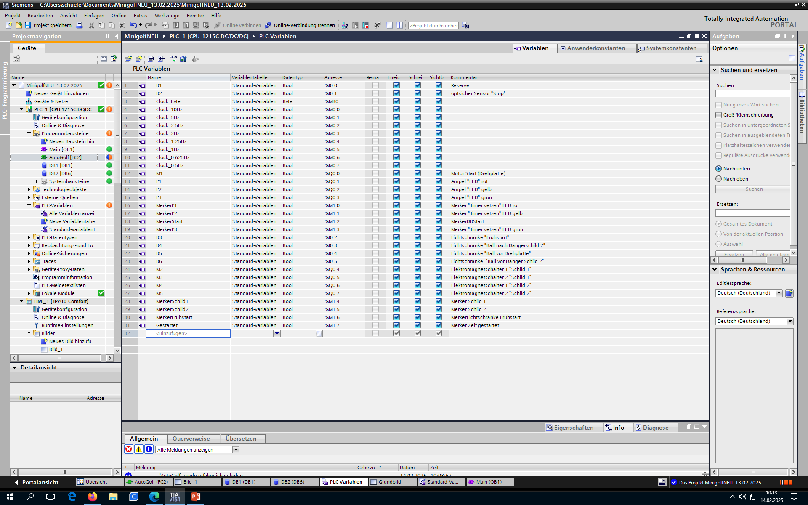The width and height of the screenshot is (808, 505).
Task: Collapse the Programmbausteine tree node
Action: click(29, 133)
